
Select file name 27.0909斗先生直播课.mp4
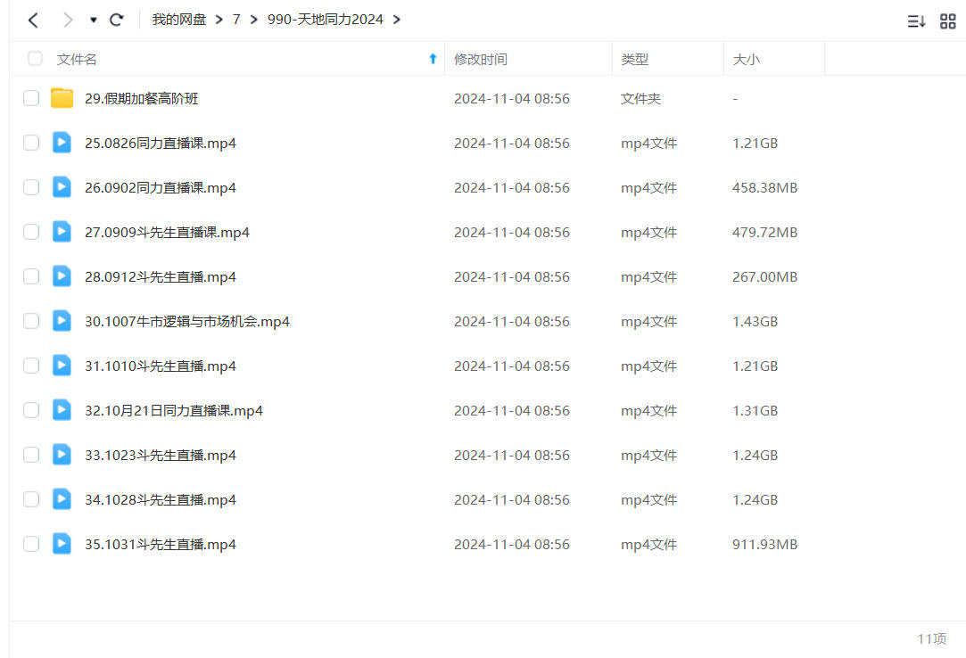[x=167, y=233]
